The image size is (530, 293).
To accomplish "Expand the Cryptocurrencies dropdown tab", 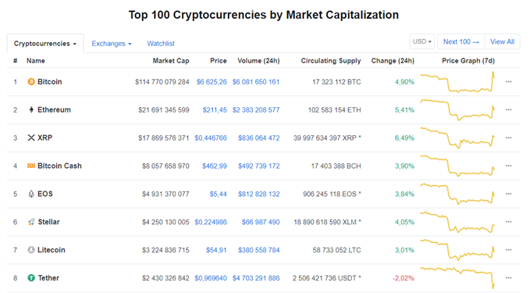I will pyautogui.click(x=45, y=44).
